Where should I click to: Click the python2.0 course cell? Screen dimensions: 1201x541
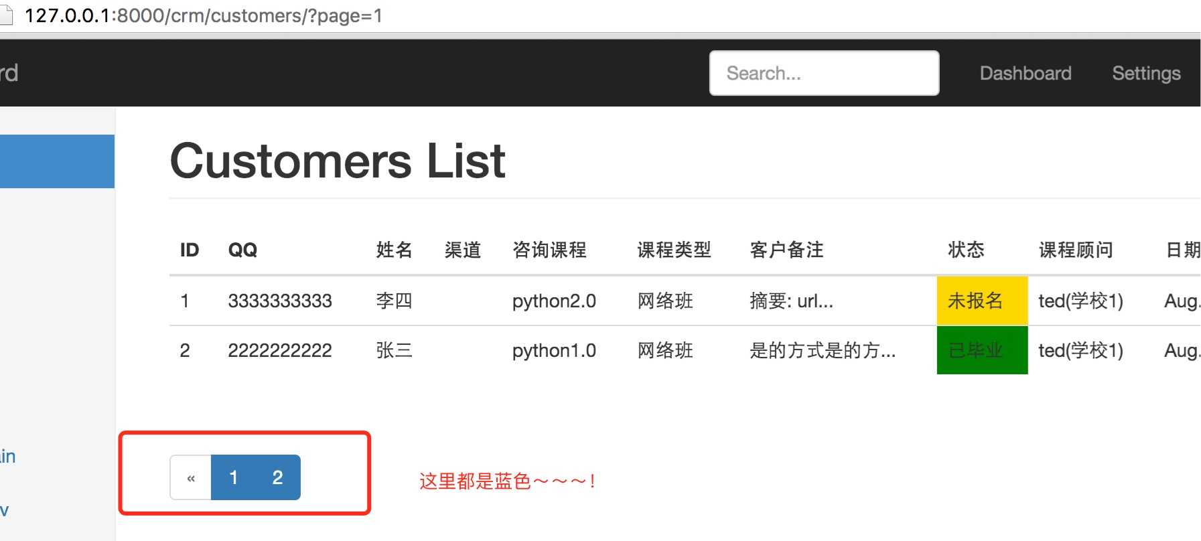(x=554, y=301)
